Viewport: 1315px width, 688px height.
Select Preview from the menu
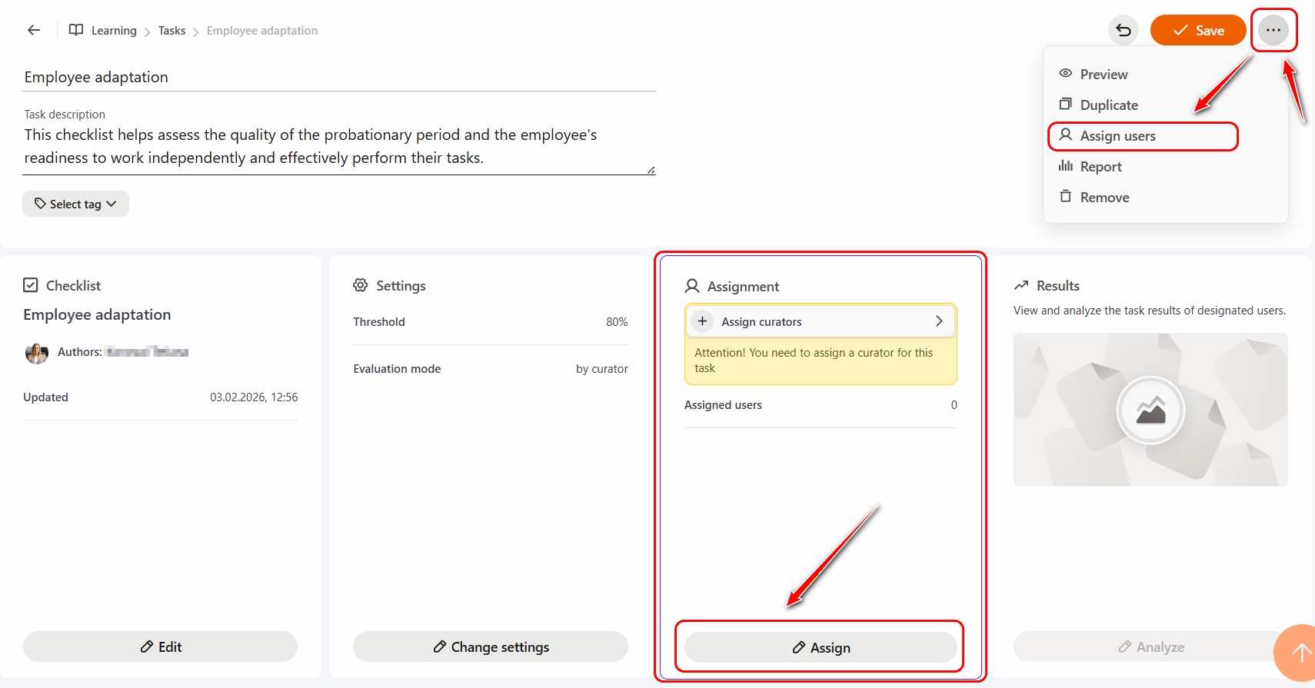tap(1103, 75)
